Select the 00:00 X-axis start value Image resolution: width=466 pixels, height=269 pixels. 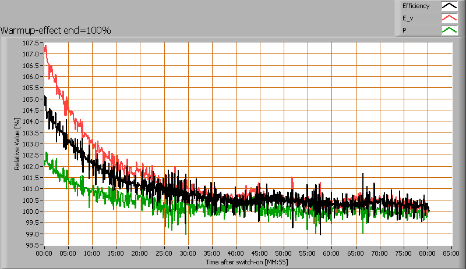44,254
